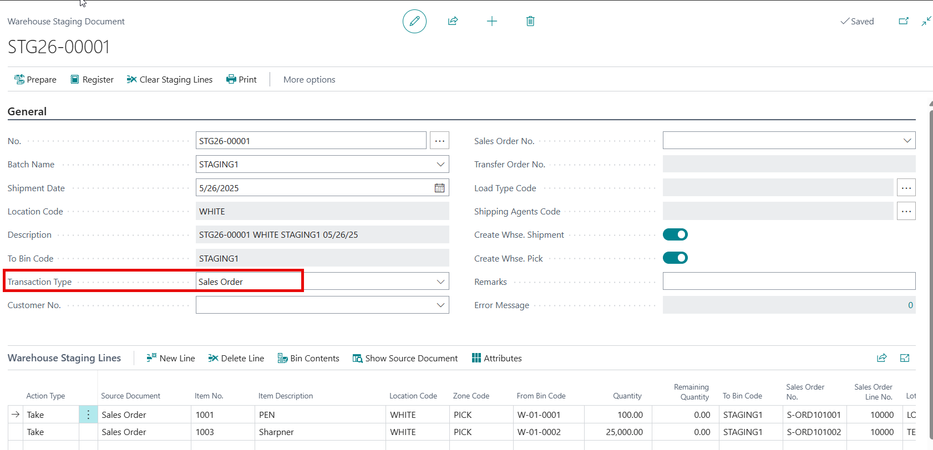Disable Create Whse. Pick switch
The height and width of the screenshot is (450, 933).
tap(675, 258)
